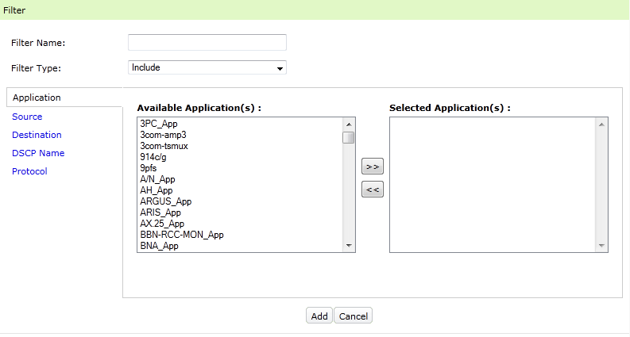
Task: Pick BBN-RCC-MON_App in the list
Action: [181, 235]
